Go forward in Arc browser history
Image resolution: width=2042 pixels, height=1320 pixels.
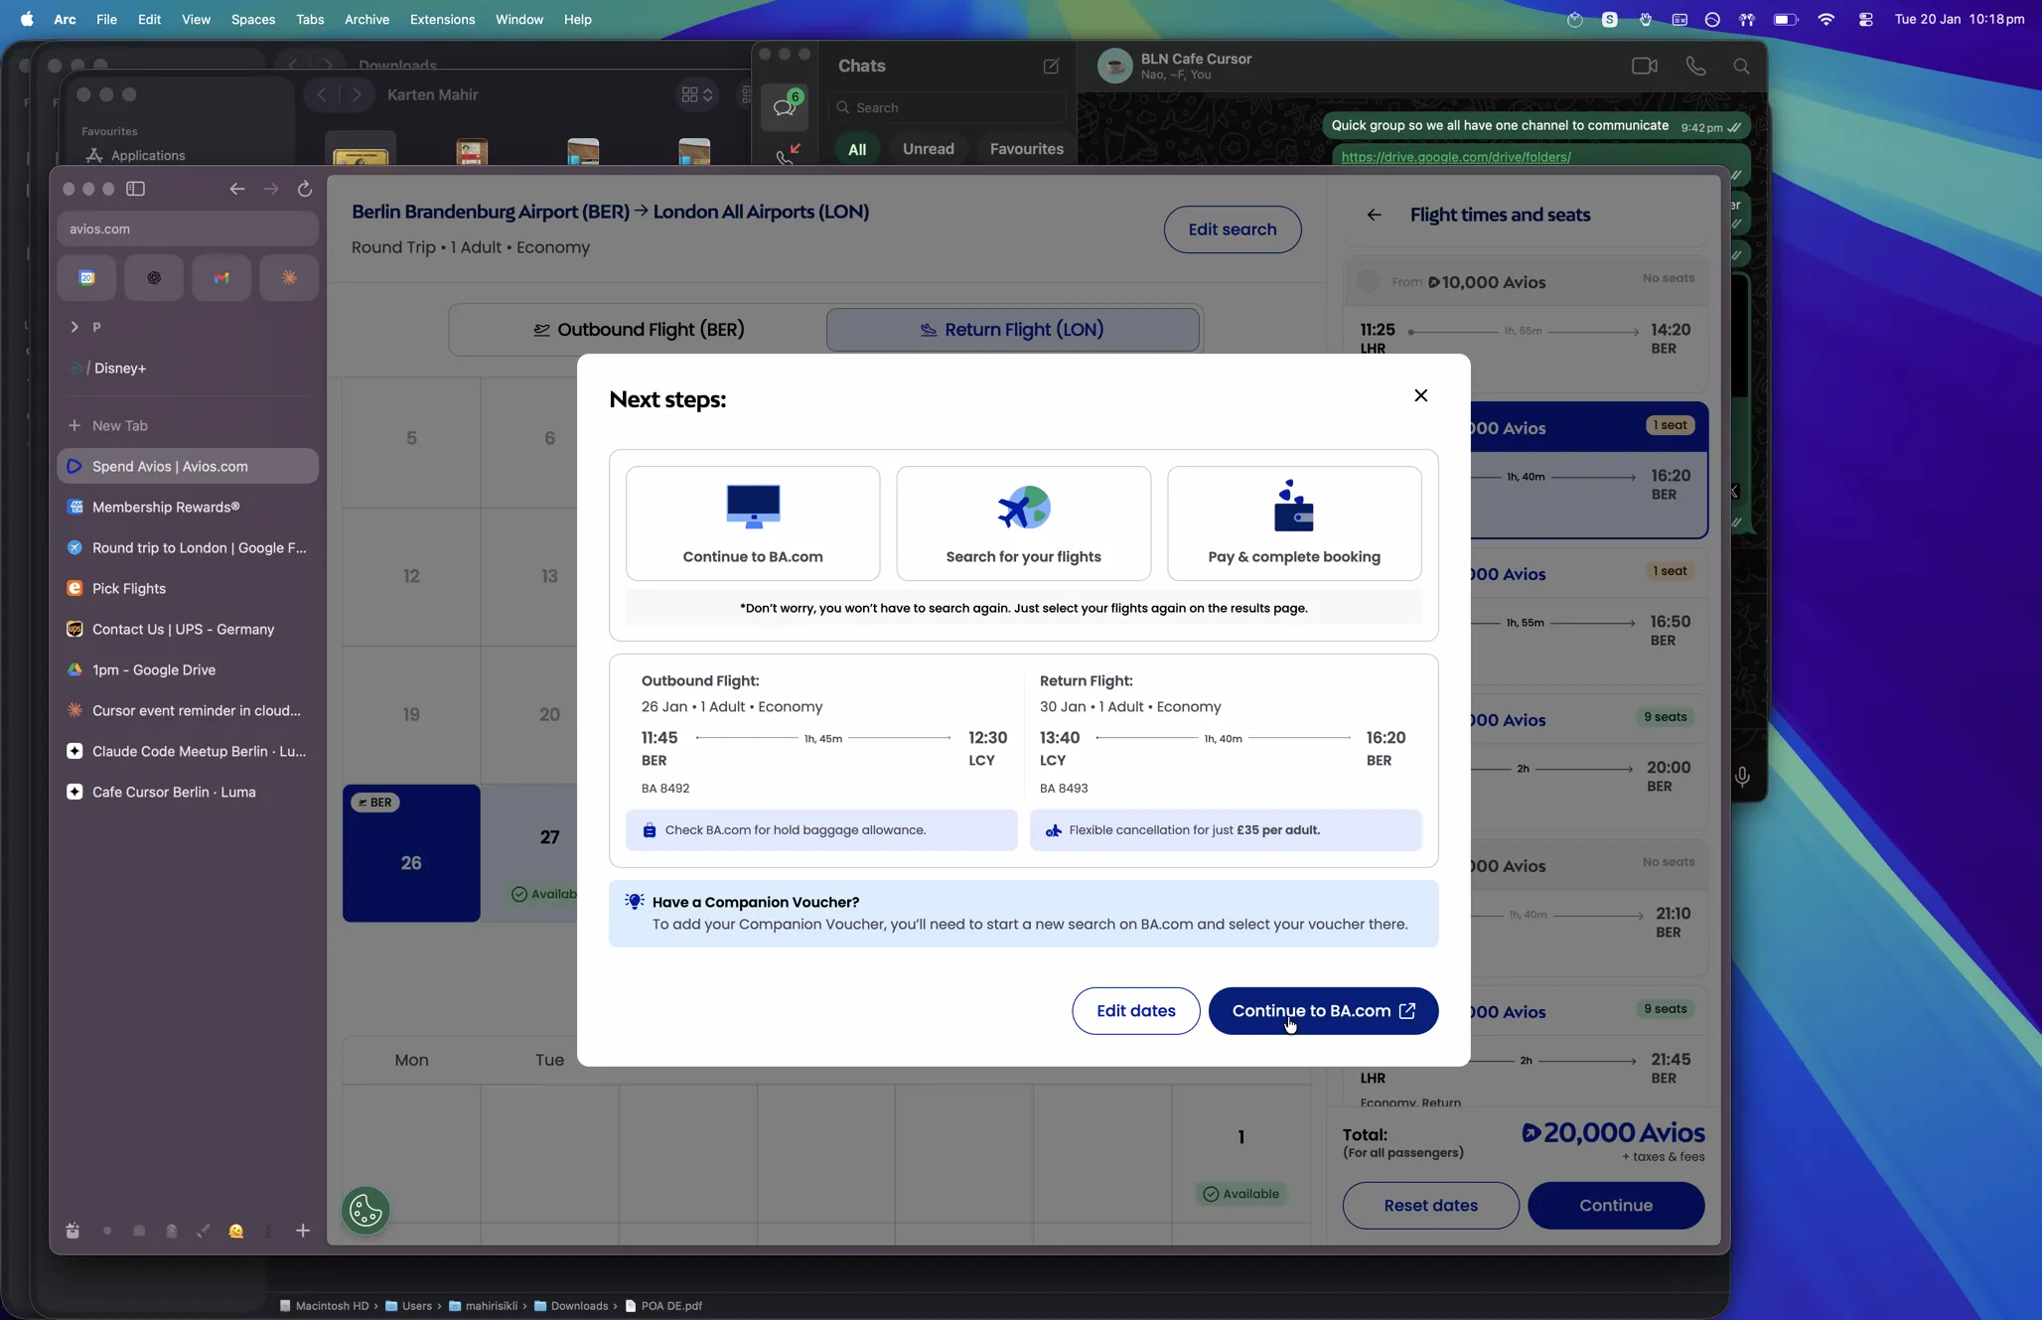[271, 189]
